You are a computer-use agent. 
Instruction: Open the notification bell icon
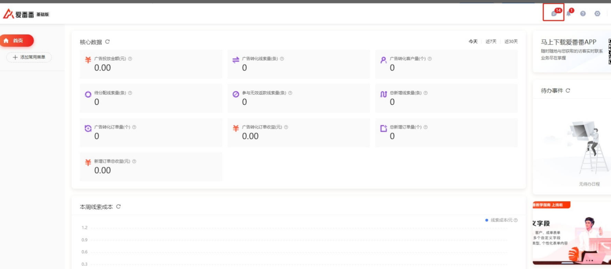569,13
